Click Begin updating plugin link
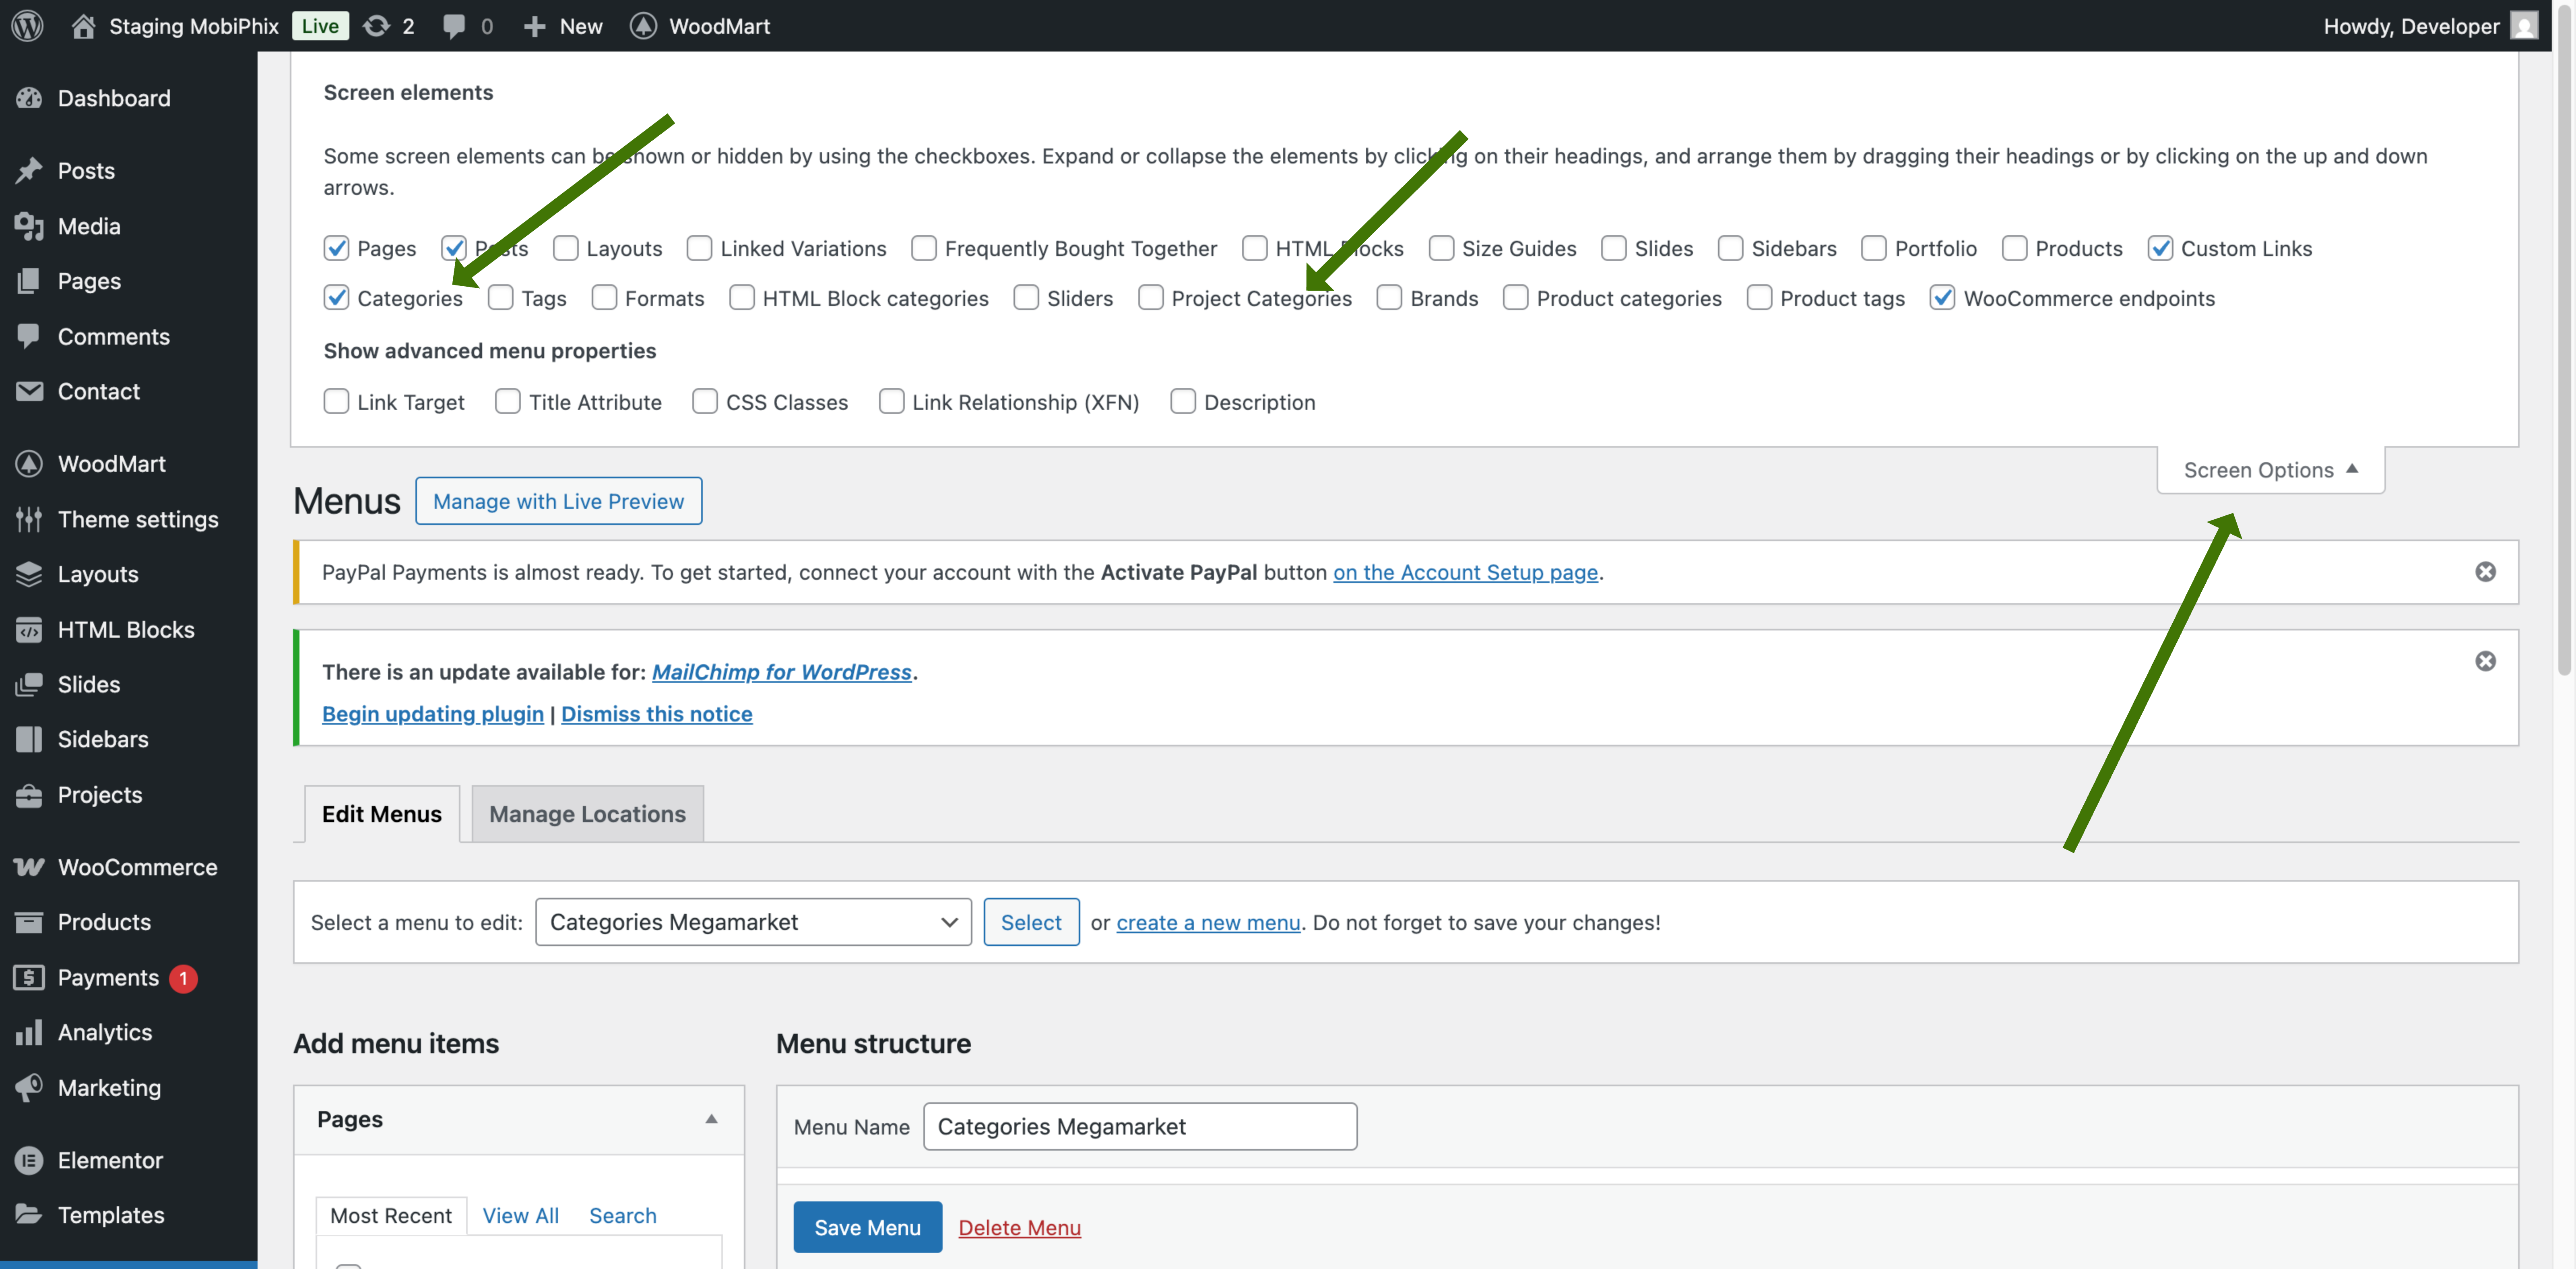The height and width of the screenshot is (1269, 2576). [x=433, y=714]
